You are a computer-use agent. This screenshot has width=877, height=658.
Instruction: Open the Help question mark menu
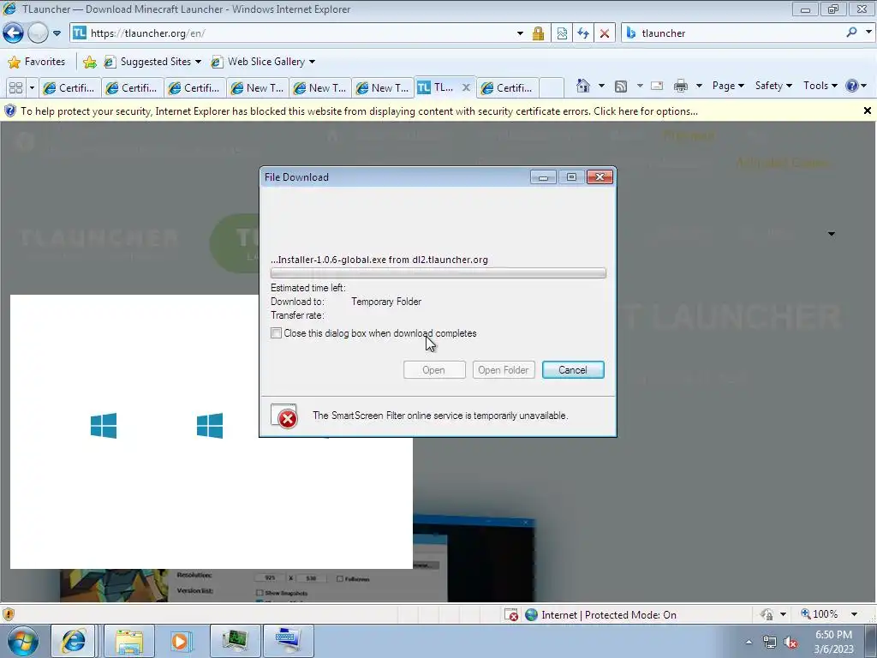[856, 86]
